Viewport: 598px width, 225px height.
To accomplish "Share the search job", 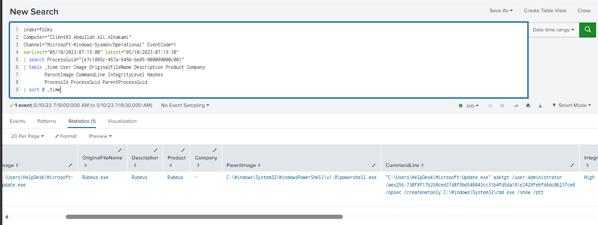I will (516, 106).
